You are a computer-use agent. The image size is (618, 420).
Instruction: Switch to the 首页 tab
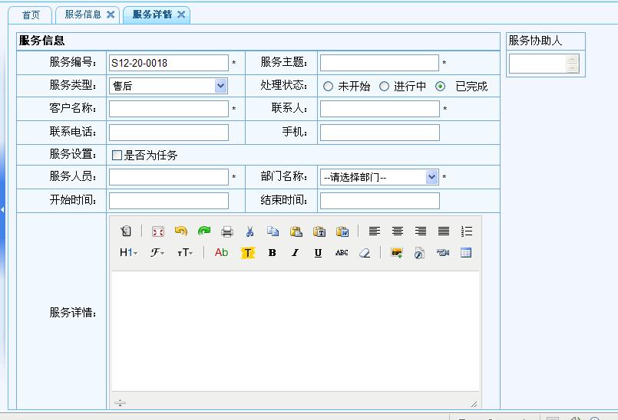tap(31, 15)
